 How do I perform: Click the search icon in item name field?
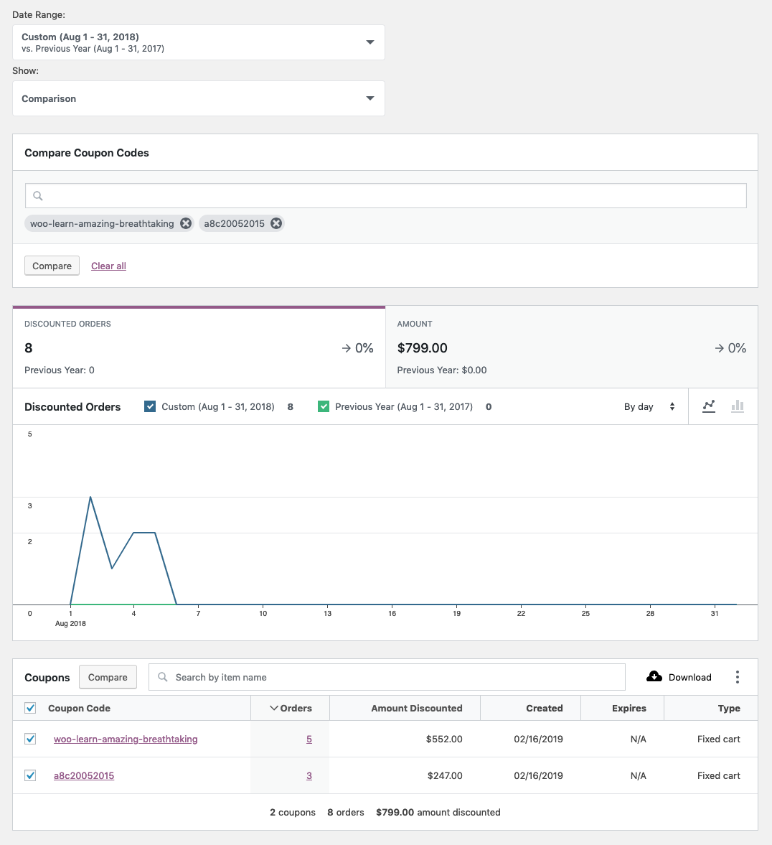click(163, 677)
